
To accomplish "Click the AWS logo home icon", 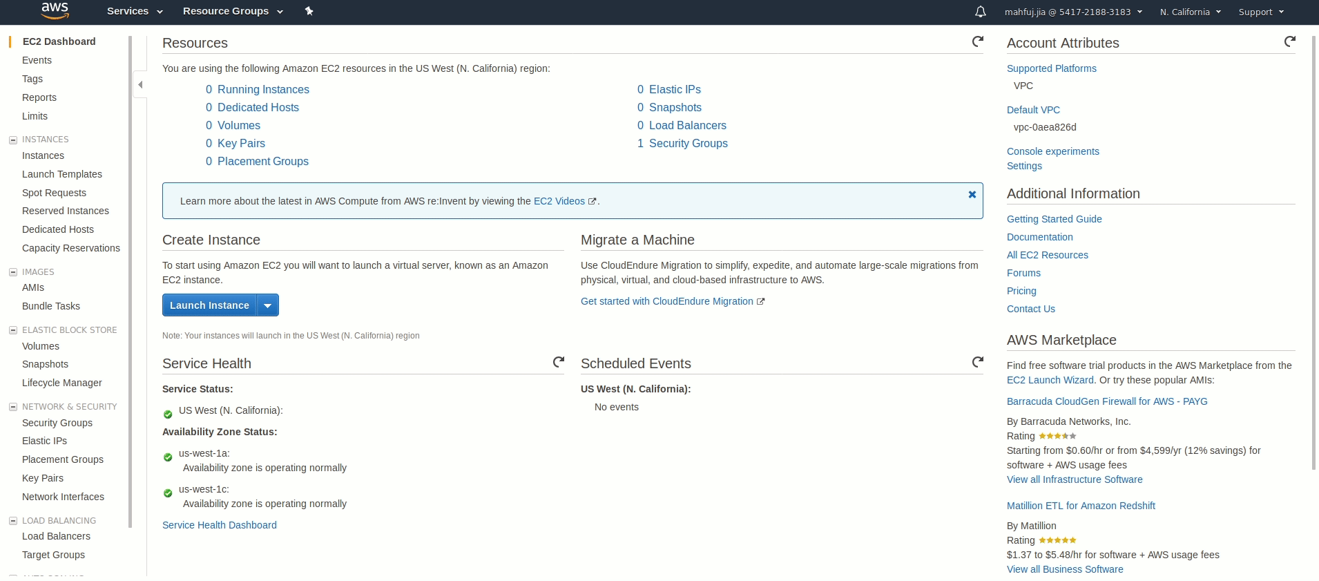I will (55, 11).
